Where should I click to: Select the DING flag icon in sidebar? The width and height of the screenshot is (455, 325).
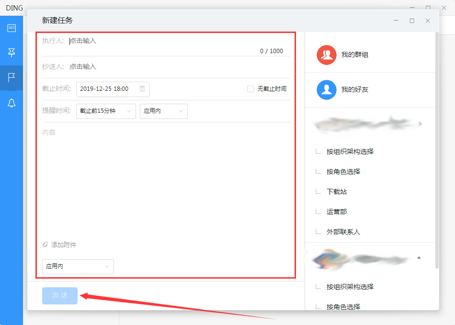click(11, 78)
